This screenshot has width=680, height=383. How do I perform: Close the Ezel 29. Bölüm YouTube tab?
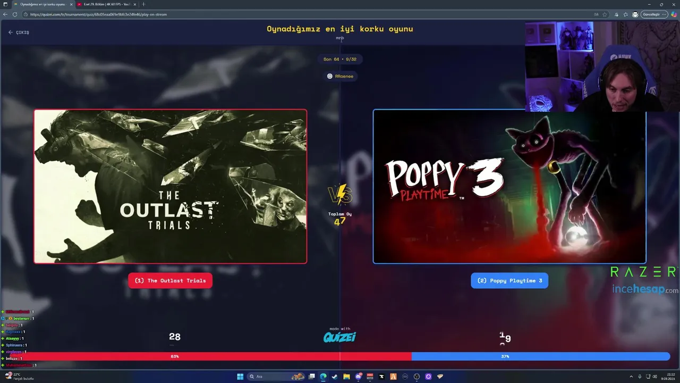coord(135,4)
